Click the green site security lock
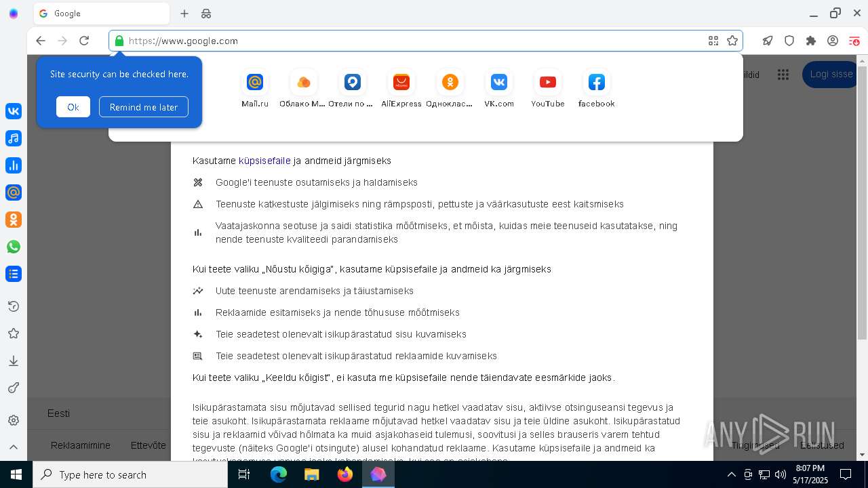This screenshot has width=868, height=488. click(x=119, y=41)
